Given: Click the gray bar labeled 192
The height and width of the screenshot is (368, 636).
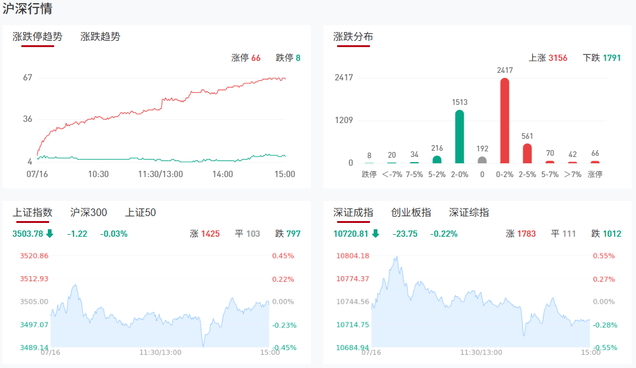Looking at the screenshot, I should tap(482, 160).
